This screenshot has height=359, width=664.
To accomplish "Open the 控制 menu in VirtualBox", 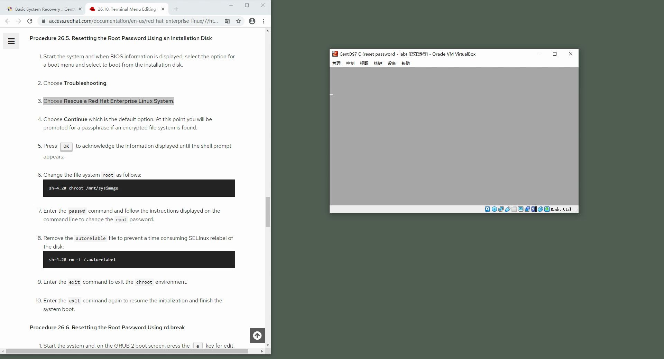I will tap(350, 64).
